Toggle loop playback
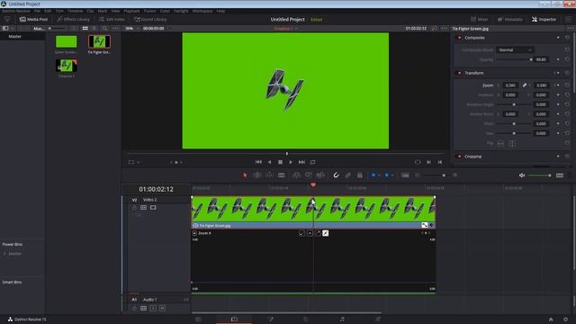Screen dimensions: 576x324 pyautogui.click(x=312, y=162)
